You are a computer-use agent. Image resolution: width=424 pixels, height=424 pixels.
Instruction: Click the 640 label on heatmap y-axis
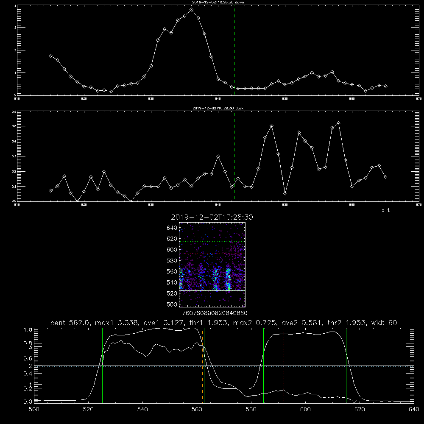tap(172, 228)
